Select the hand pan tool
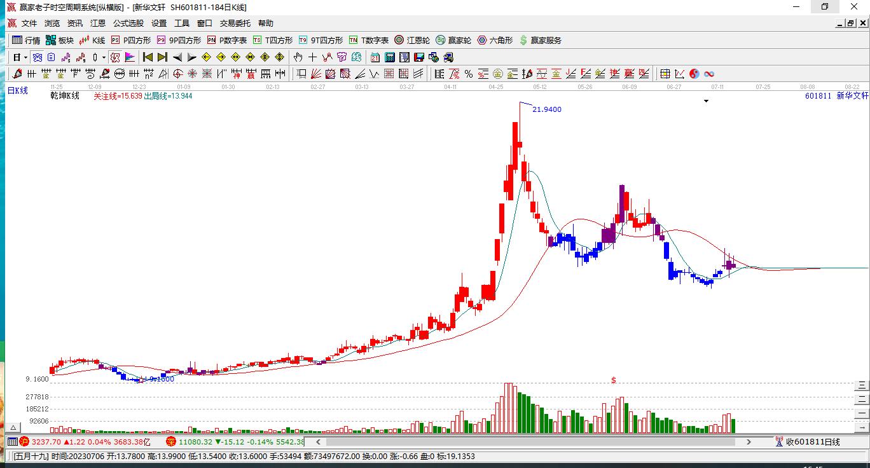This screenshot has width=870, height=468. (x=298, y=57)
